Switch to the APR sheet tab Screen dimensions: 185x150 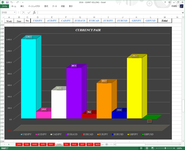(43, 144)
